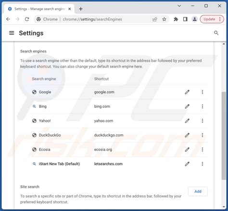The height and width of the screenshot is (211, 228).
Task: Open Chrome menu next to Update
Action: click(x=220, y=19)
